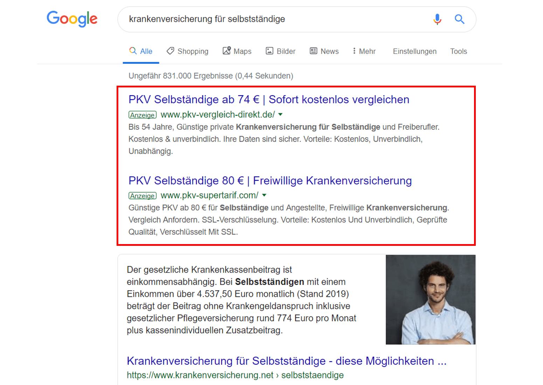Click the Bilder image icon
The height and width of the screenshot is (385, 543).
click(269, 51)
